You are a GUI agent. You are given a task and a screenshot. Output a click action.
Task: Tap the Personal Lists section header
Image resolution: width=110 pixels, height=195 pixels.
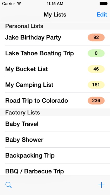point(55,26)
